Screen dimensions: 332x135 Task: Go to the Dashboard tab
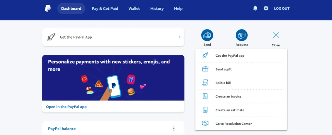71,9
